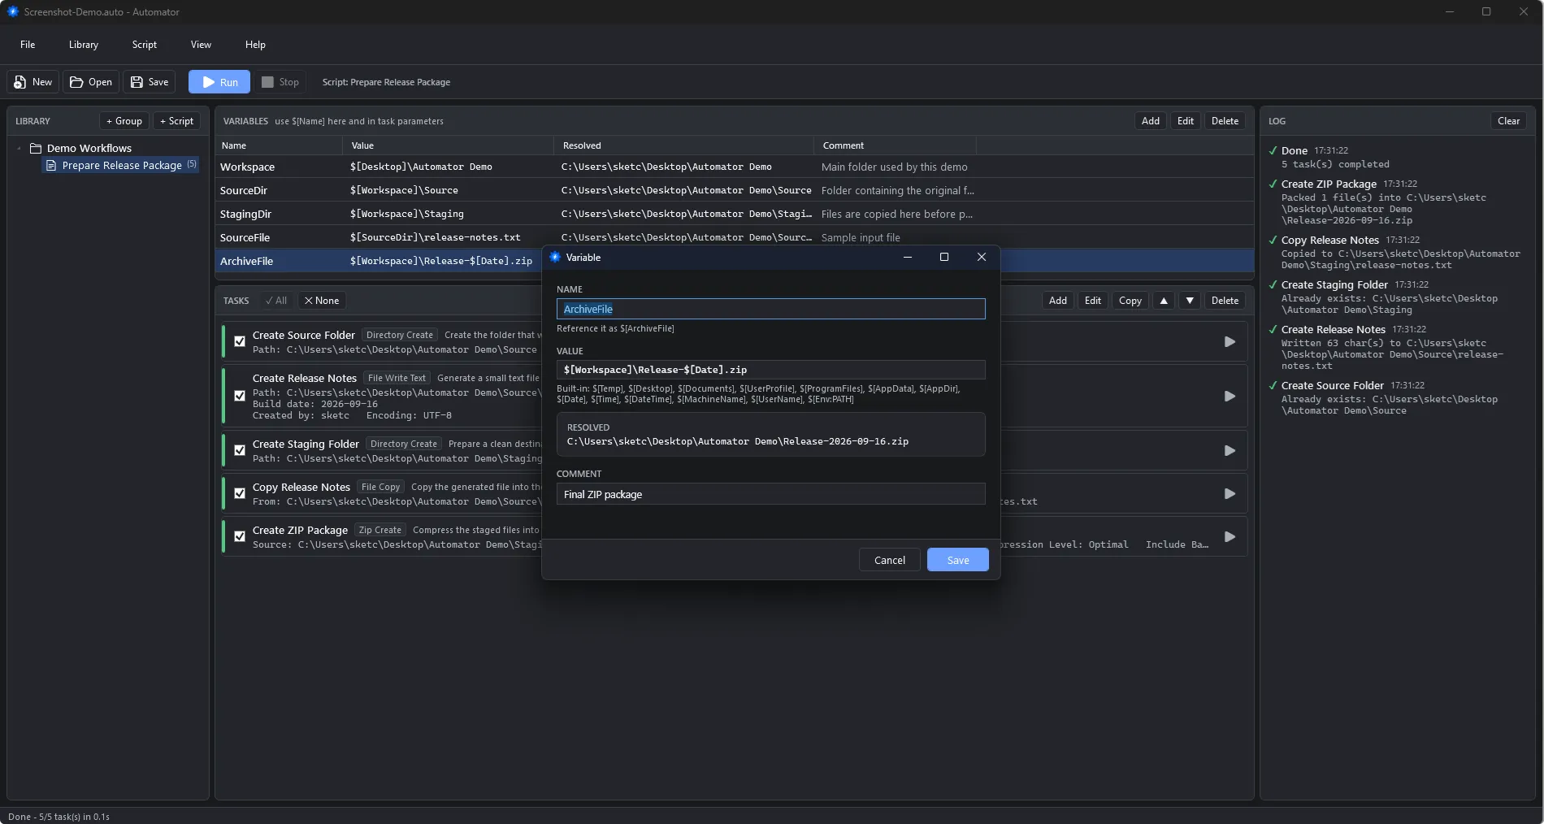Uncheck the Create Release Notes task checkbox
The height and width of the screenshot is (824, 1544).
tap(240, 397)
